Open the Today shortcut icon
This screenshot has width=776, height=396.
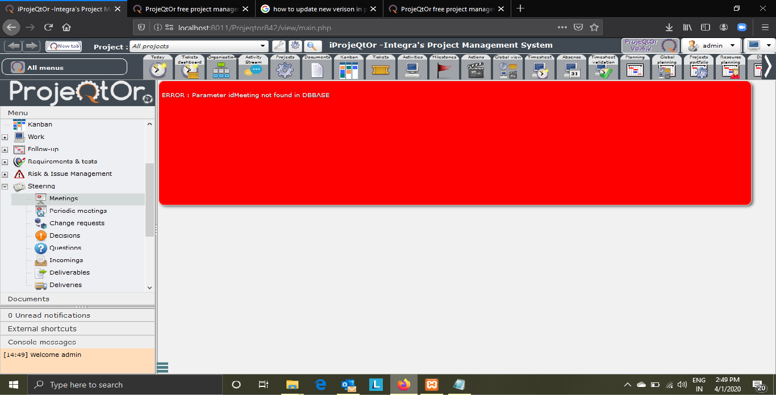coord(158,70)
